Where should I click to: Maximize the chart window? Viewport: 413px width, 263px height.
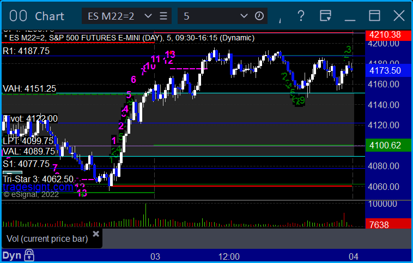(374, 16)
